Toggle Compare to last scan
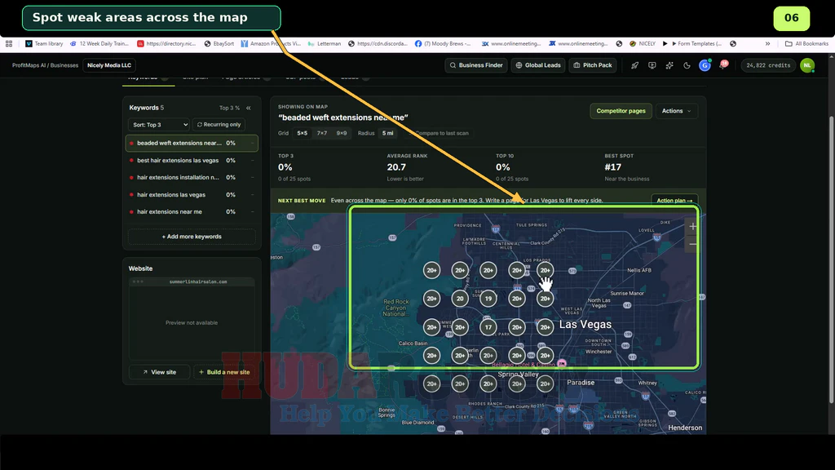The height and width of the screenshot is (470, 835). [x=438, y=133]
